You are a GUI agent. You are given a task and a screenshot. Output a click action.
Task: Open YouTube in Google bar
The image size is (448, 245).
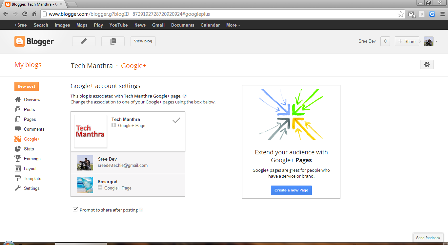click(119, 25)
